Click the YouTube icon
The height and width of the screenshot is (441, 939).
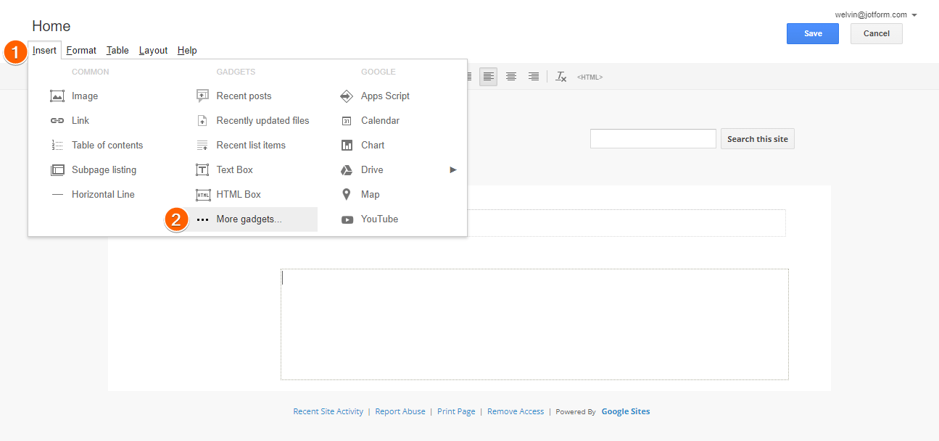(x=347, y=219)
